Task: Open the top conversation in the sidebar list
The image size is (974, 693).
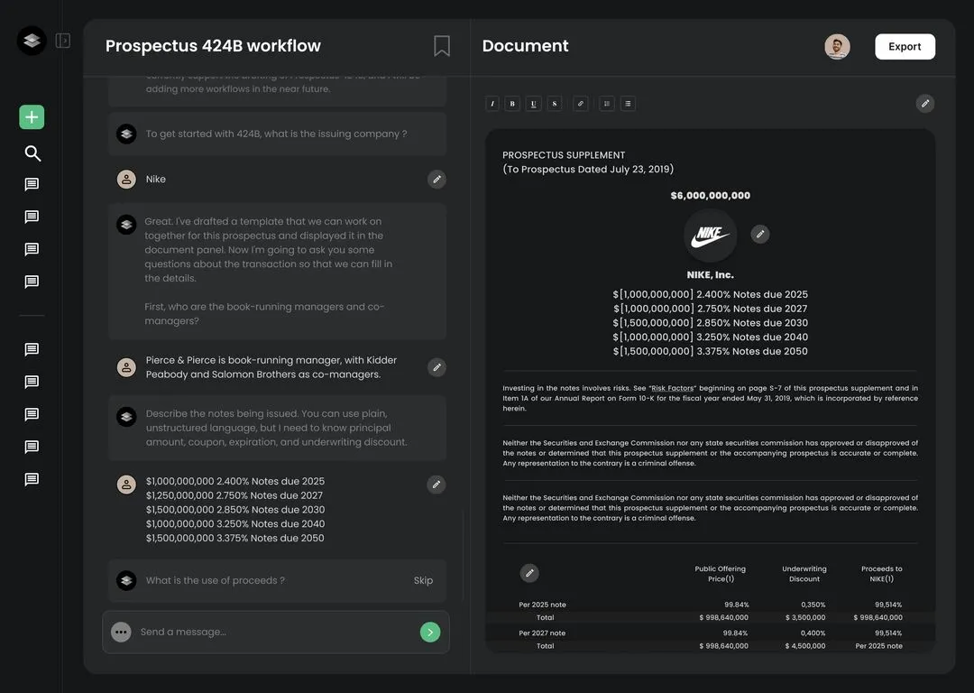Action: [32, 183]
